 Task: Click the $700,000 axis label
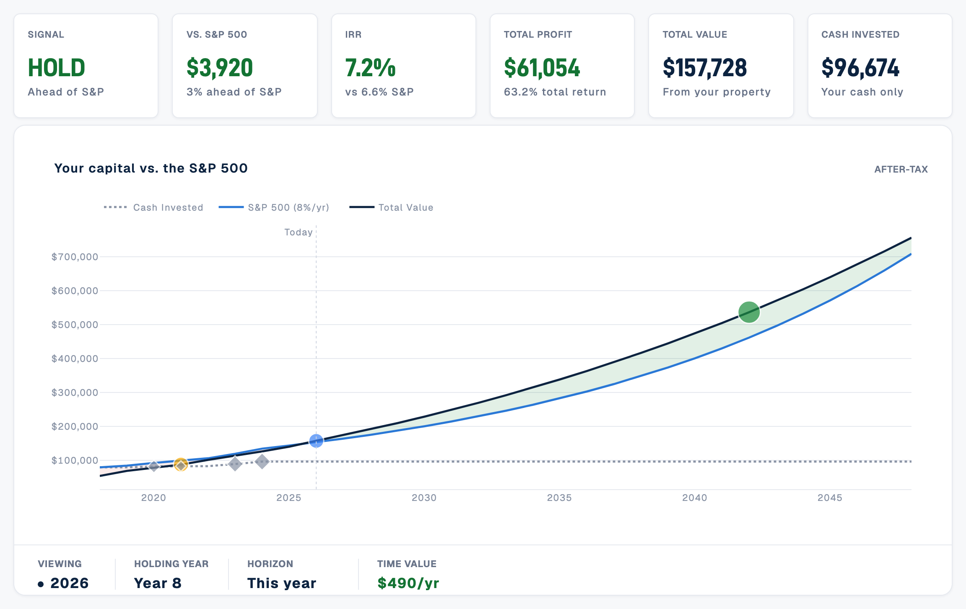click(x=75, y=257)
